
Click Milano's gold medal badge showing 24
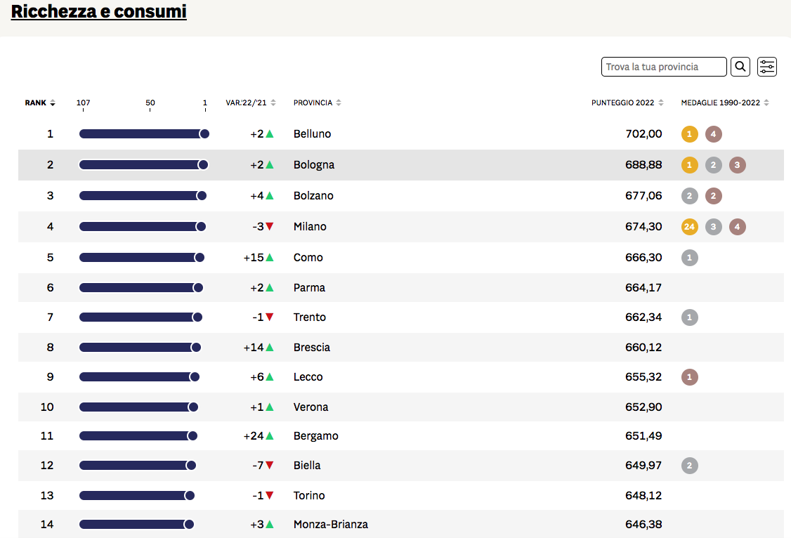tap(689, 227)
